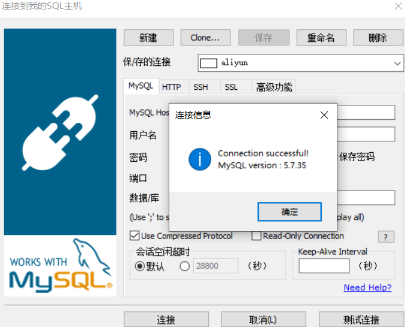The image size is (405, 327).
Task: Select the custom timeout radio button
Action: tap(184, 266)
